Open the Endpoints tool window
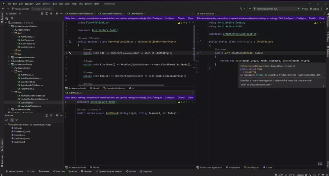 pos(146,172)
